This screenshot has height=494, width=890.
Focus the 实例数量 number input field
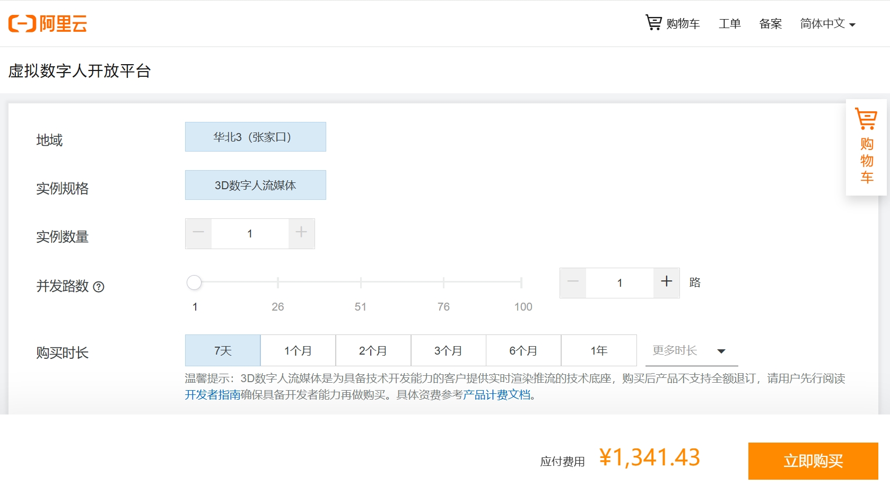(x=250, y=233)
